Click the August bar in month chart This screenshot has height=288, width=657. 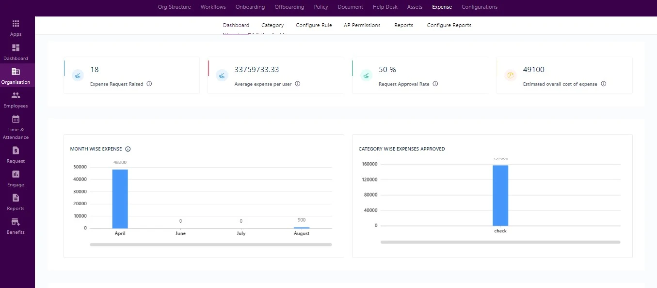(302, 227)
